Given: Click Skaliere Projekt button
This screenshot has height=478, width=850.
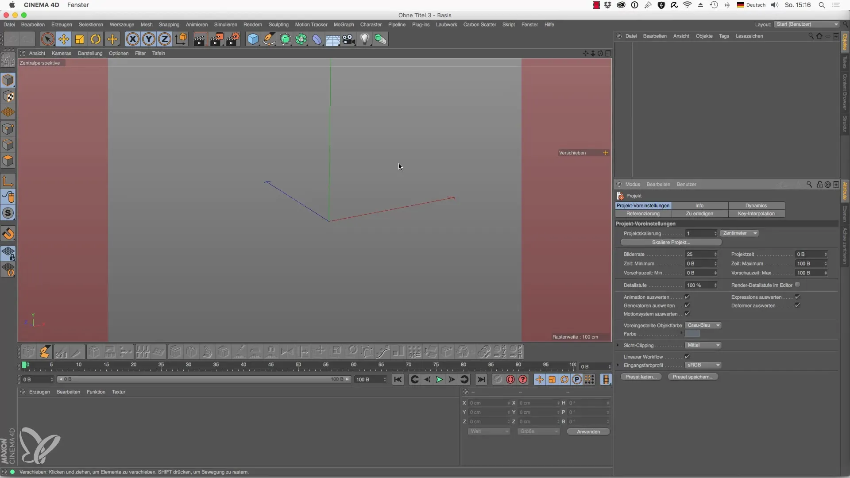Looking at the screenshot, I should [671, 243].
